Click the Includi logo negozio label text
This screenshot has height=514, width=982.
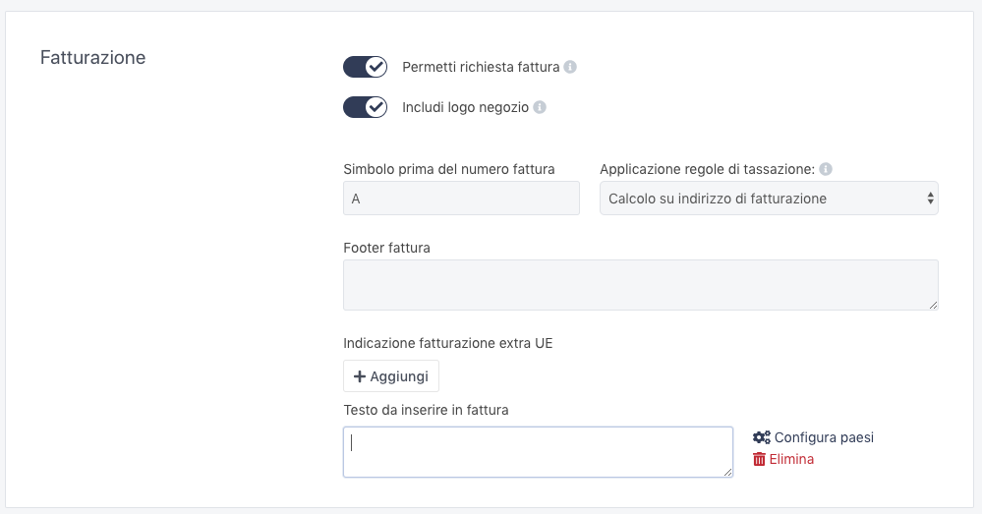tap(465, 107)
